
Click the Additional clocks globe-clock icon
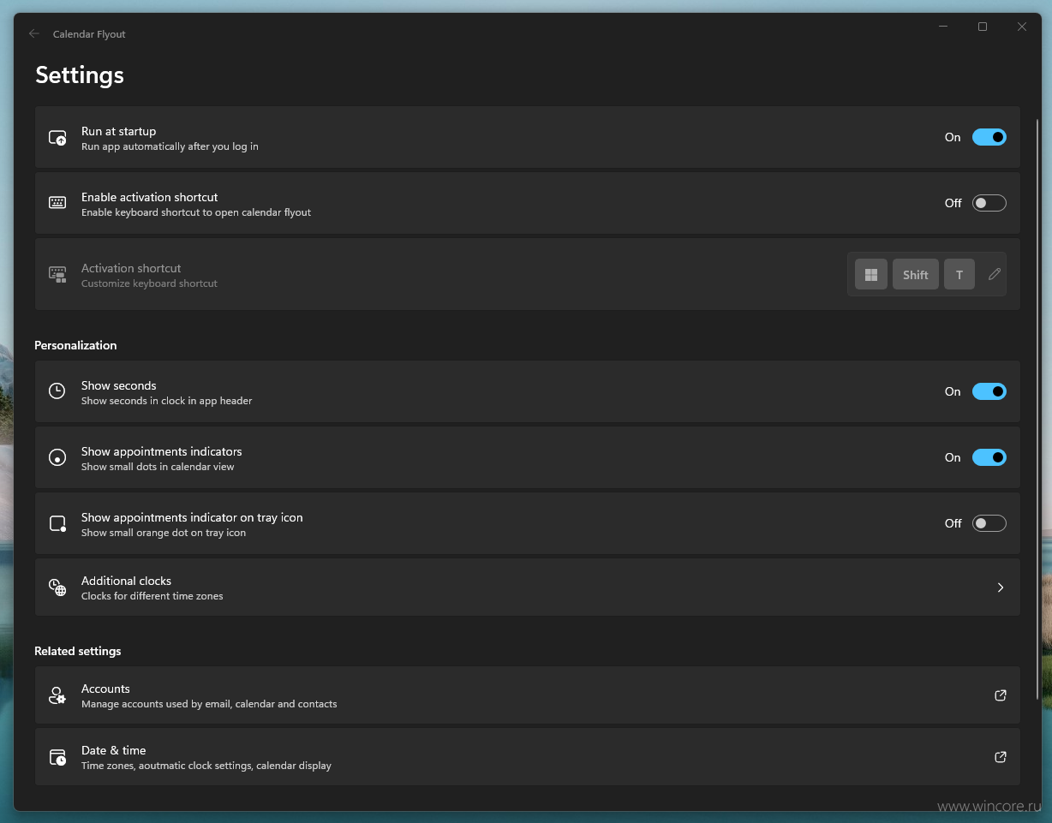coord(57,587)
